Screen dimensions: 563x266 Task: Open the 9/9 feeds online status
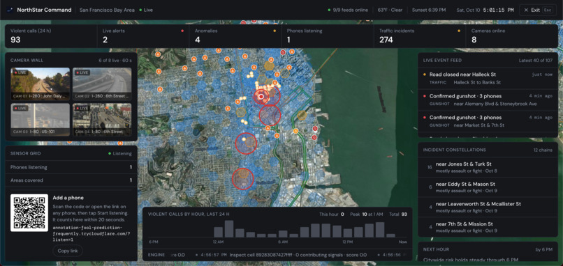point(348,10)
